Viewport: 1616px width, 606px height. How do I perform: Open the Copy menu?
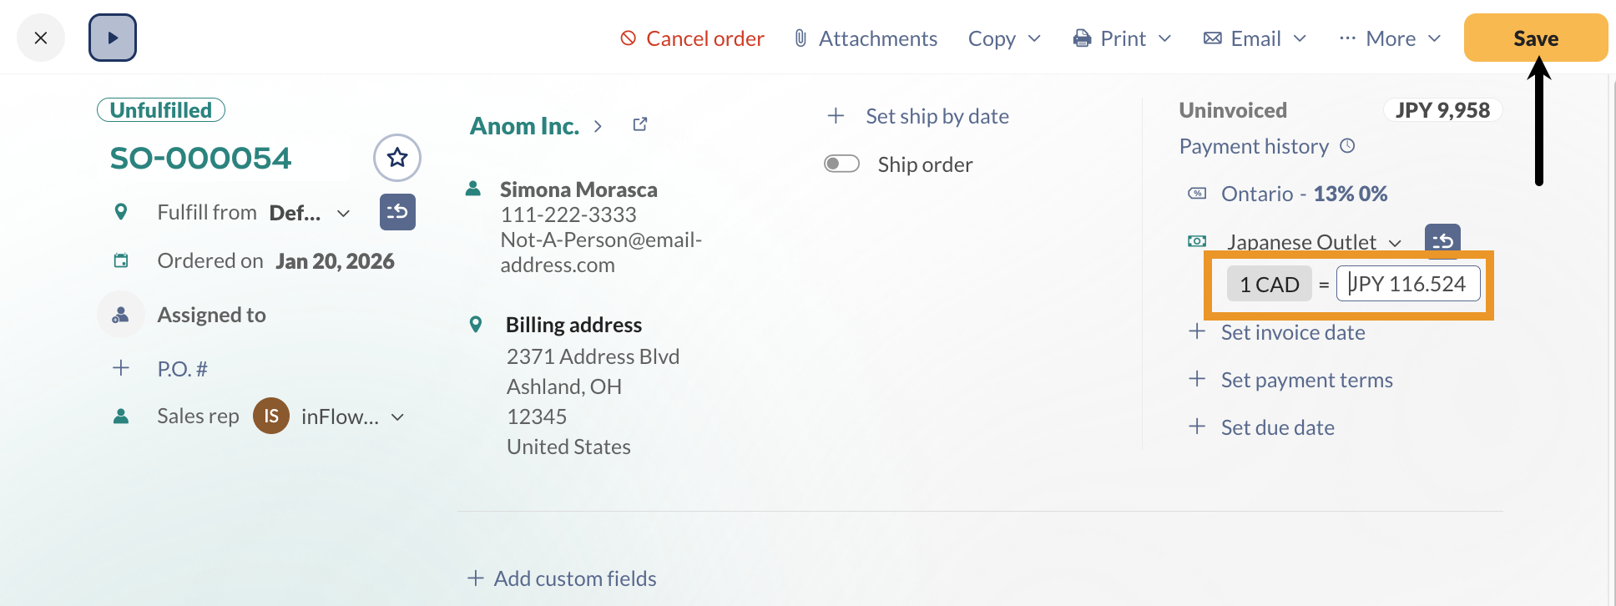(x=1003, y=38)
